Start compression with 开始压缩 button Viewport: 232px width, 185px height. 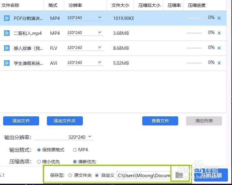tap(211, 175)
